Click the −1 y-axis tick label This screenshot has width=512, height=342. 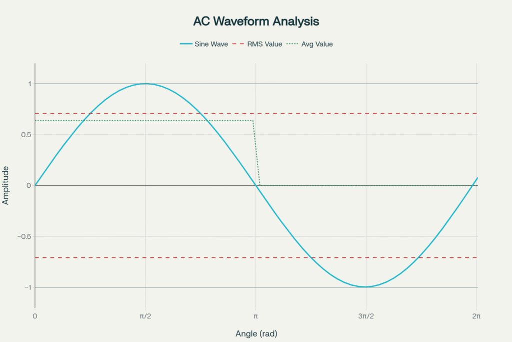pos(26,287)
